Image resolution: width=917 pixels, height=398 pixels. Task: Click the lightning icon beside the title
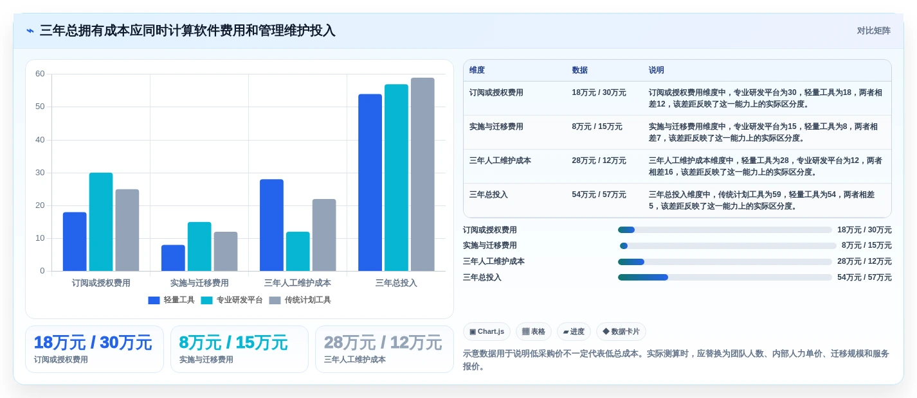pyautogui.click(x=30, y=31)
